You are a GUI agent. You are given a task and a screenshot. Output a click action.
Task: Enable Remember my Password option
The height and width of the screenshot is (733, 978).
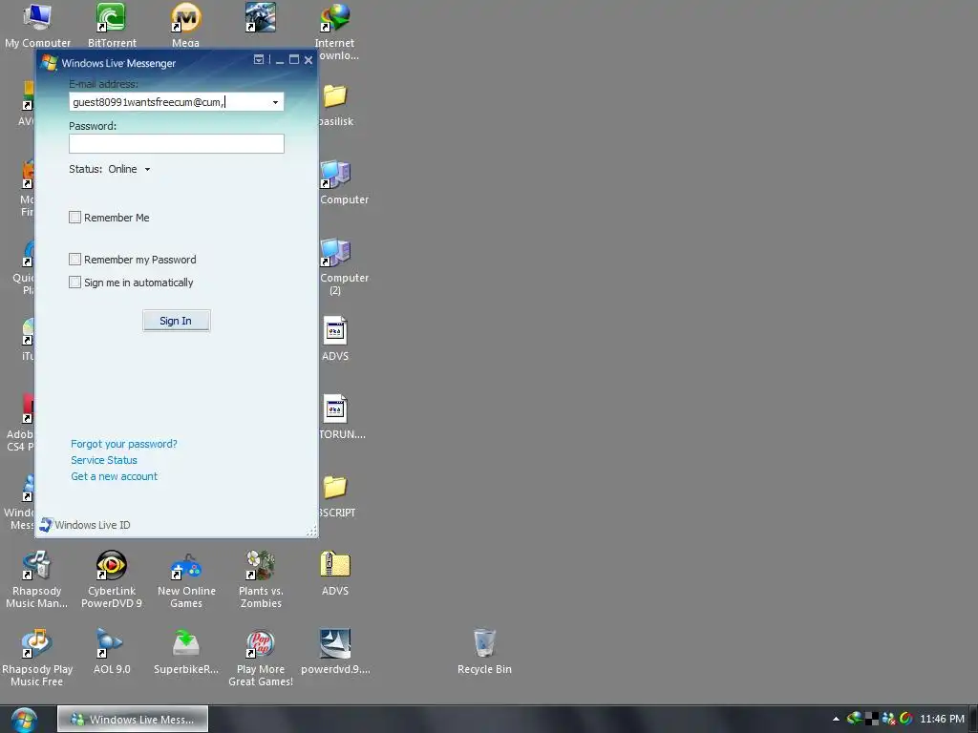[74, 260]
